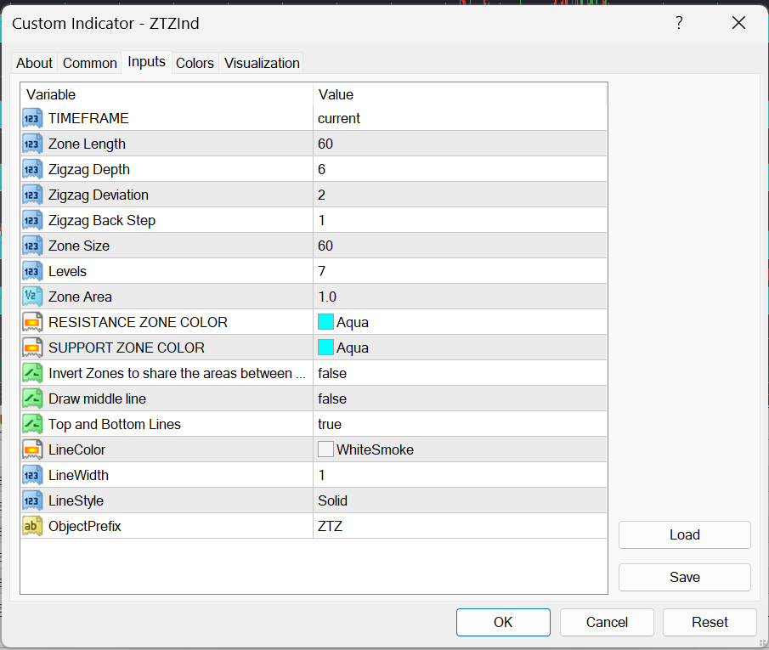Click the integer icon beside Zone Length
The image size is (769, 650).
[x=32, y=144]
